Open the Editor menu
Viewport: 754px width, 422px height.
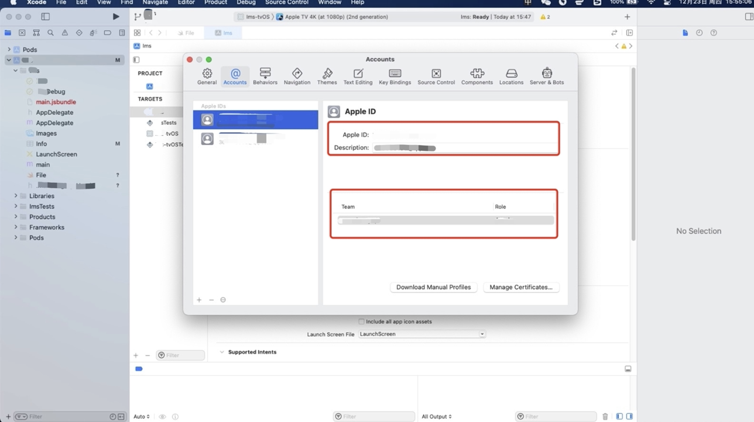coord(186,2)
